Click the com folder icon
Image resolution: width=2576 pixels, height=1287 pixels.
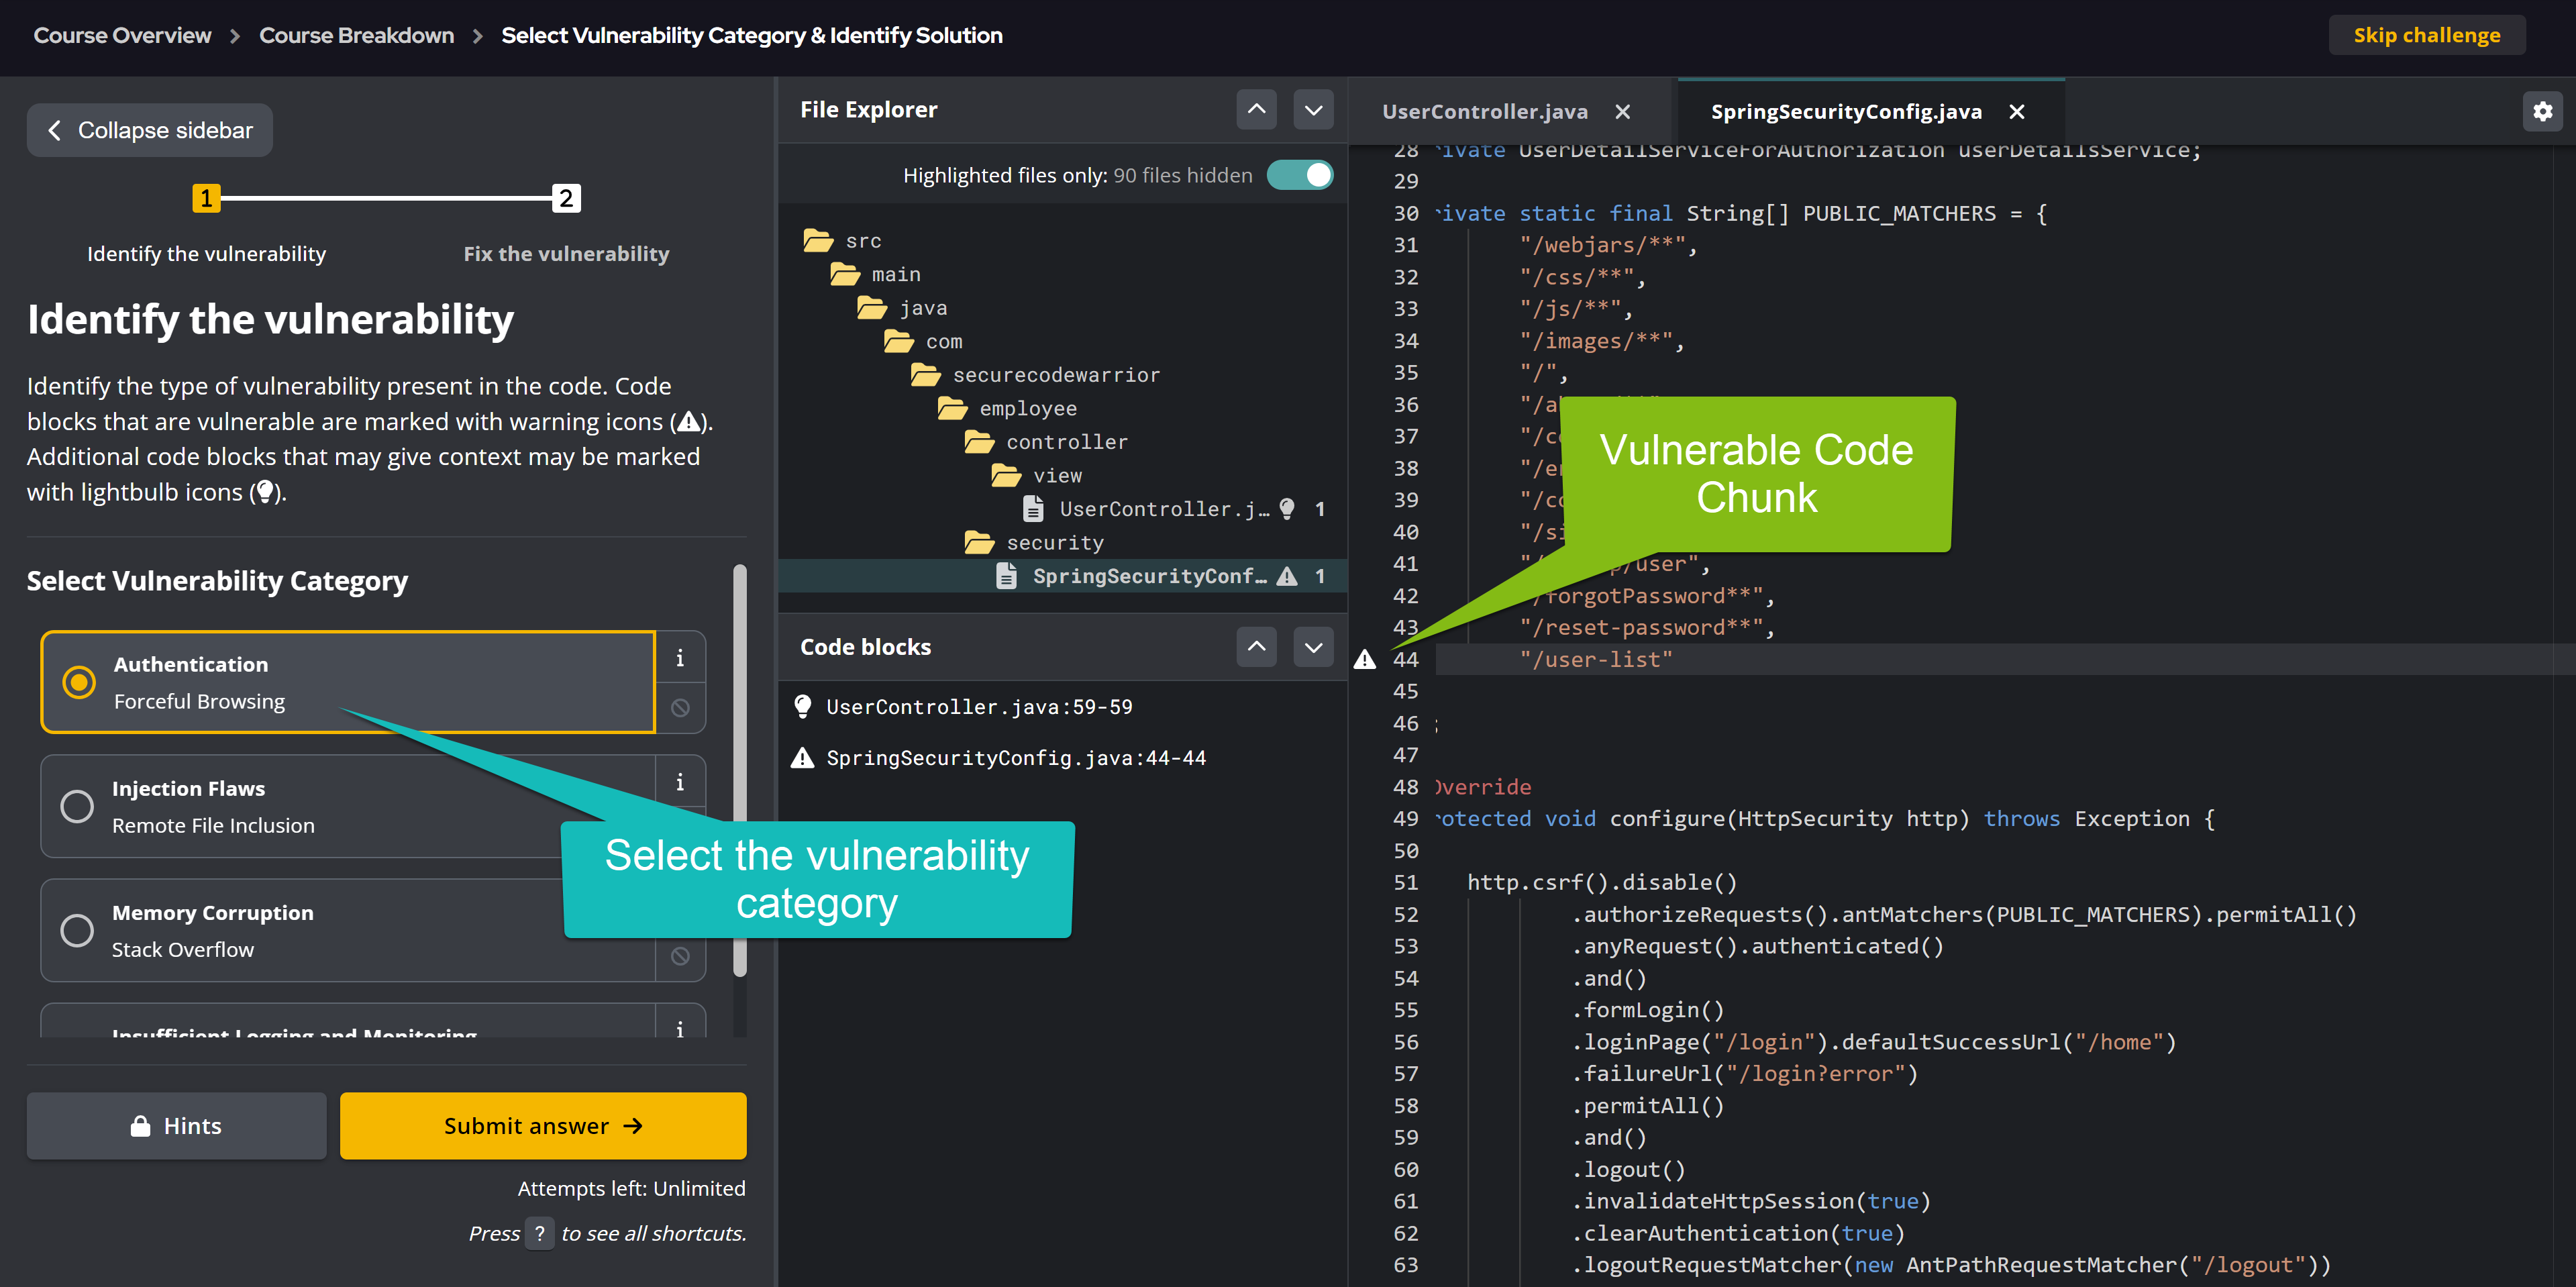pos(899,341)
